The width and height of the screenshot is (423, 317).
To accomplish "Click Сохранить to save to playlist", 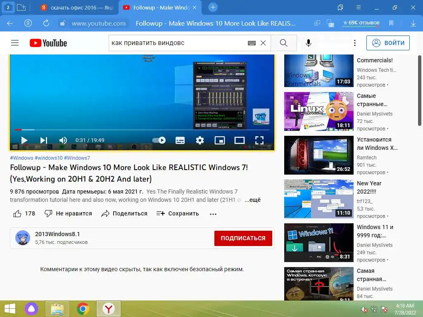I will 178,214.
